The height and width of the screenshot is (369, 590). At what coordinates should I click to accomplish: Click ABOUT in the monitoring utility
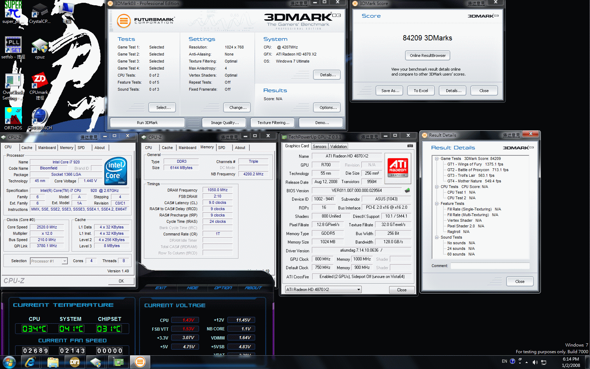coord(253,288)
